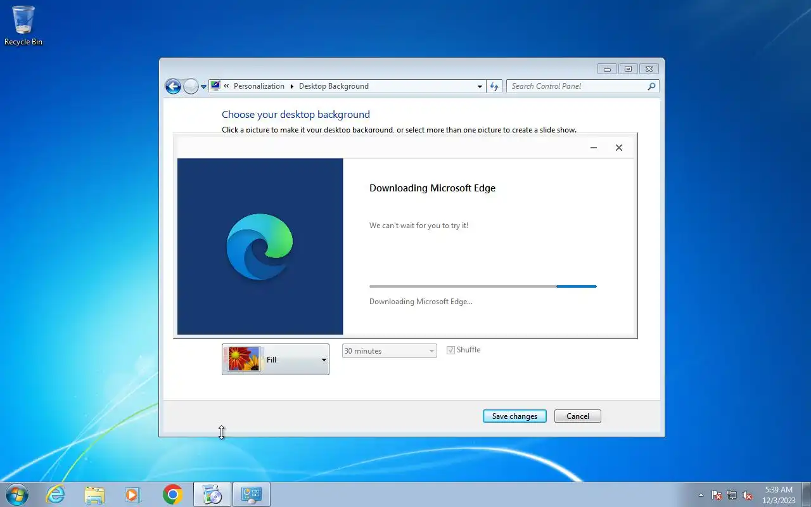The width and height of the screenshot is (811, 507).
Task: Expand the arrow between Personalization and Desktop Background
Action: [292, 86]
